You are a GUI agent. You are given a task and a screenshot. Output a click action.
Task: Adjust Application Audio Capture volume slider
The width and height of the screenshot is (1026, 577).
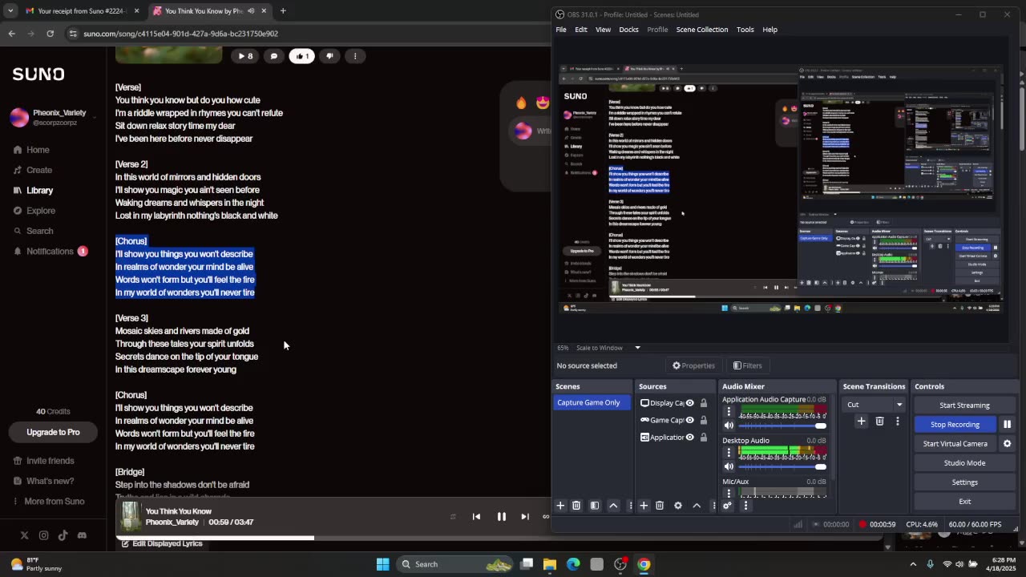782,426
